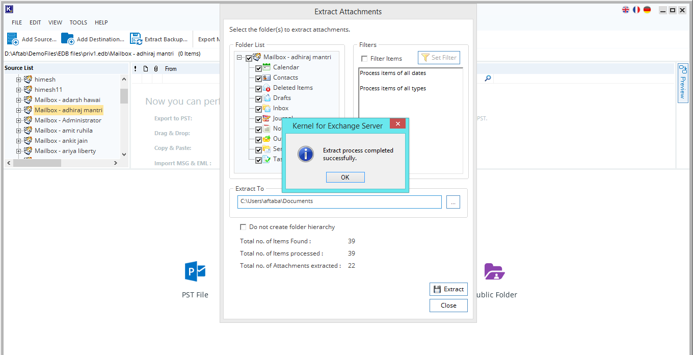693x355 pixels.
Task: Expand Mailbox - adarsh hawai node
Action: (x=19, y=100)
